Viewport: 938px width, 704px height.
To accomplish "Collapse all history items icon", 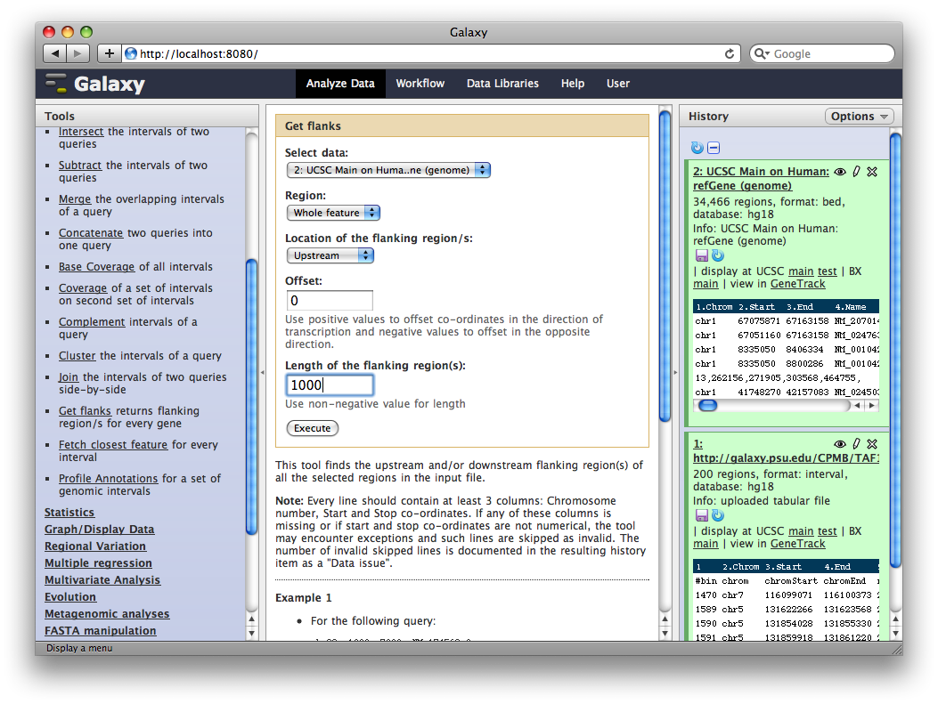I will [713, 148].
